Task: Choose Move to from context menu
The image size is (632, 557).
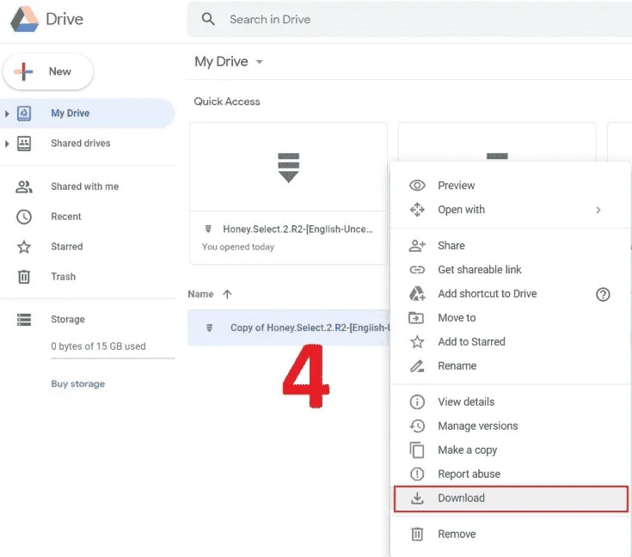Action: (510, 317)
